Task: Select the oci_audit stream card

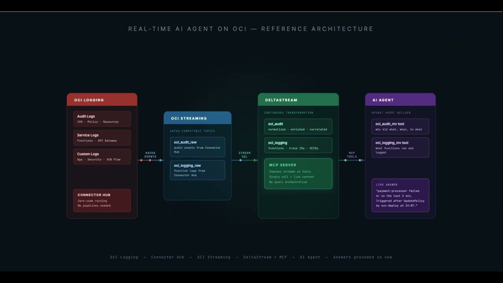Action: click(298, 127)
